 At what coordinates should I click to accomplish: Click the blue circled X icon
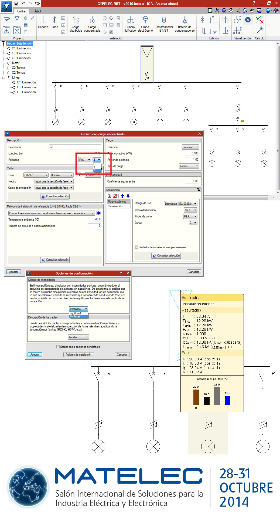248,20
